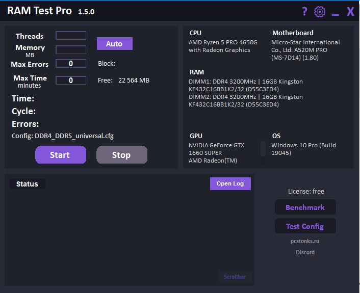Click the Max Time minutes field
The width and height of the screenshot is (360, 293).
pyautogui.click(x=71, y=80)
